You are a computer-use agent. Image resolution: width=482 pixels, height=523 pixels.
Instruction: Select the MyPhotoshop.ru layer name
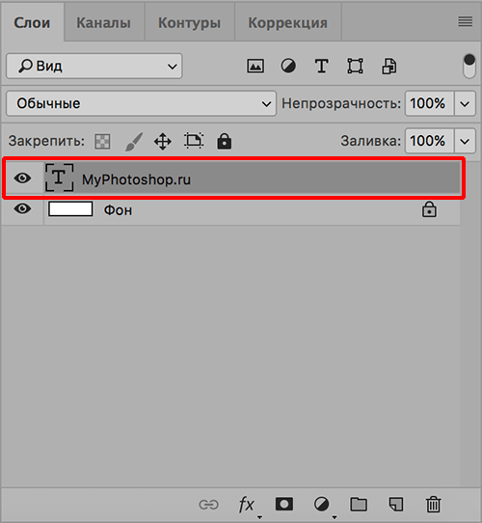136,179
